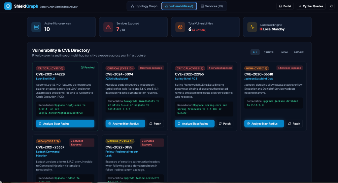This screenshot has height=183, width=338.
Task: Click the Services Exposed warning triangle icon
Action: pyautogui.click(x=108, y=27)
